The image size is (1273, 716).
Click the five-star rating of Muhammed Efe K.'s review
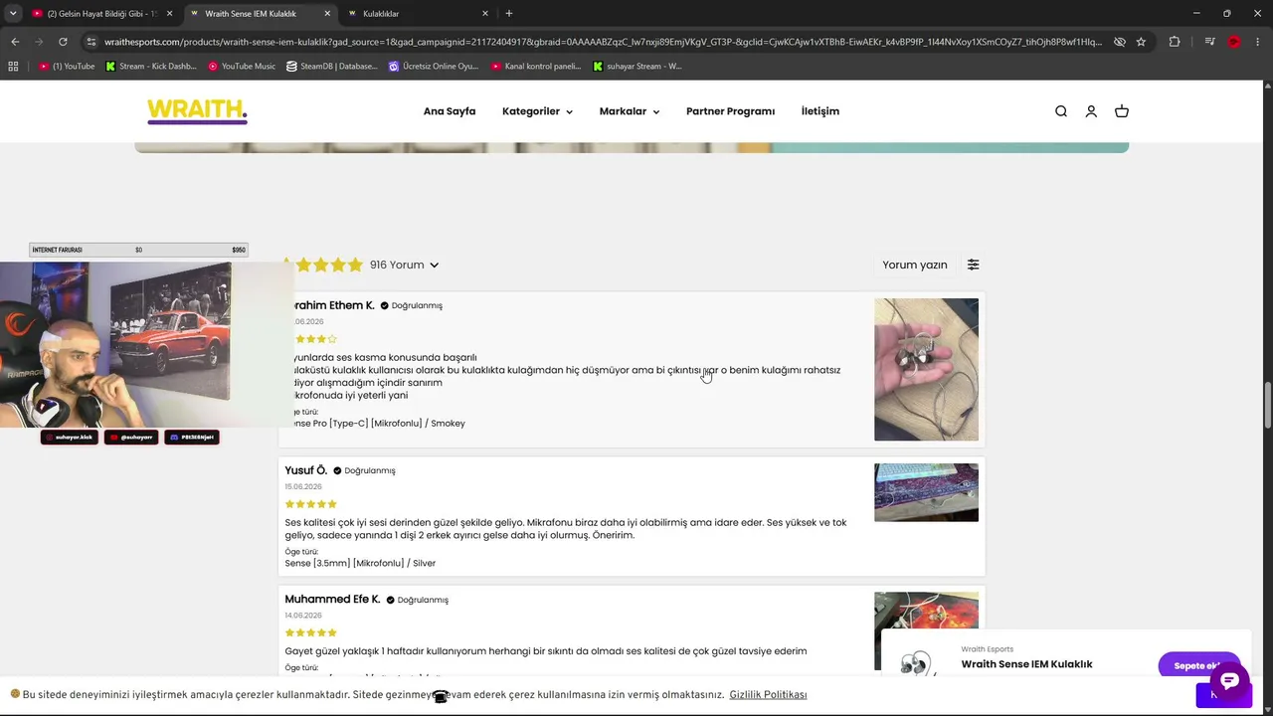(x=311, y=632)
